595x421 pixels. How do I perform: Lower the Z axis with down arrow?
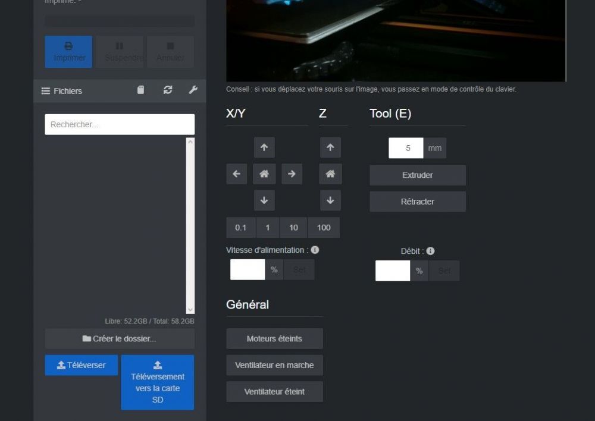click(330, 200)
